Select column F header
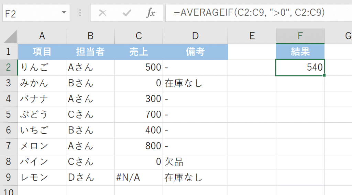Screen dimensions: 352x195 [x=300, y=36]
